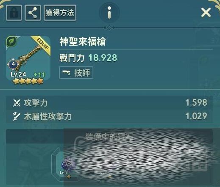This screenshot has width=220, height=187.
Task: Share the item via share icon
Action: [x=33, y=13]
